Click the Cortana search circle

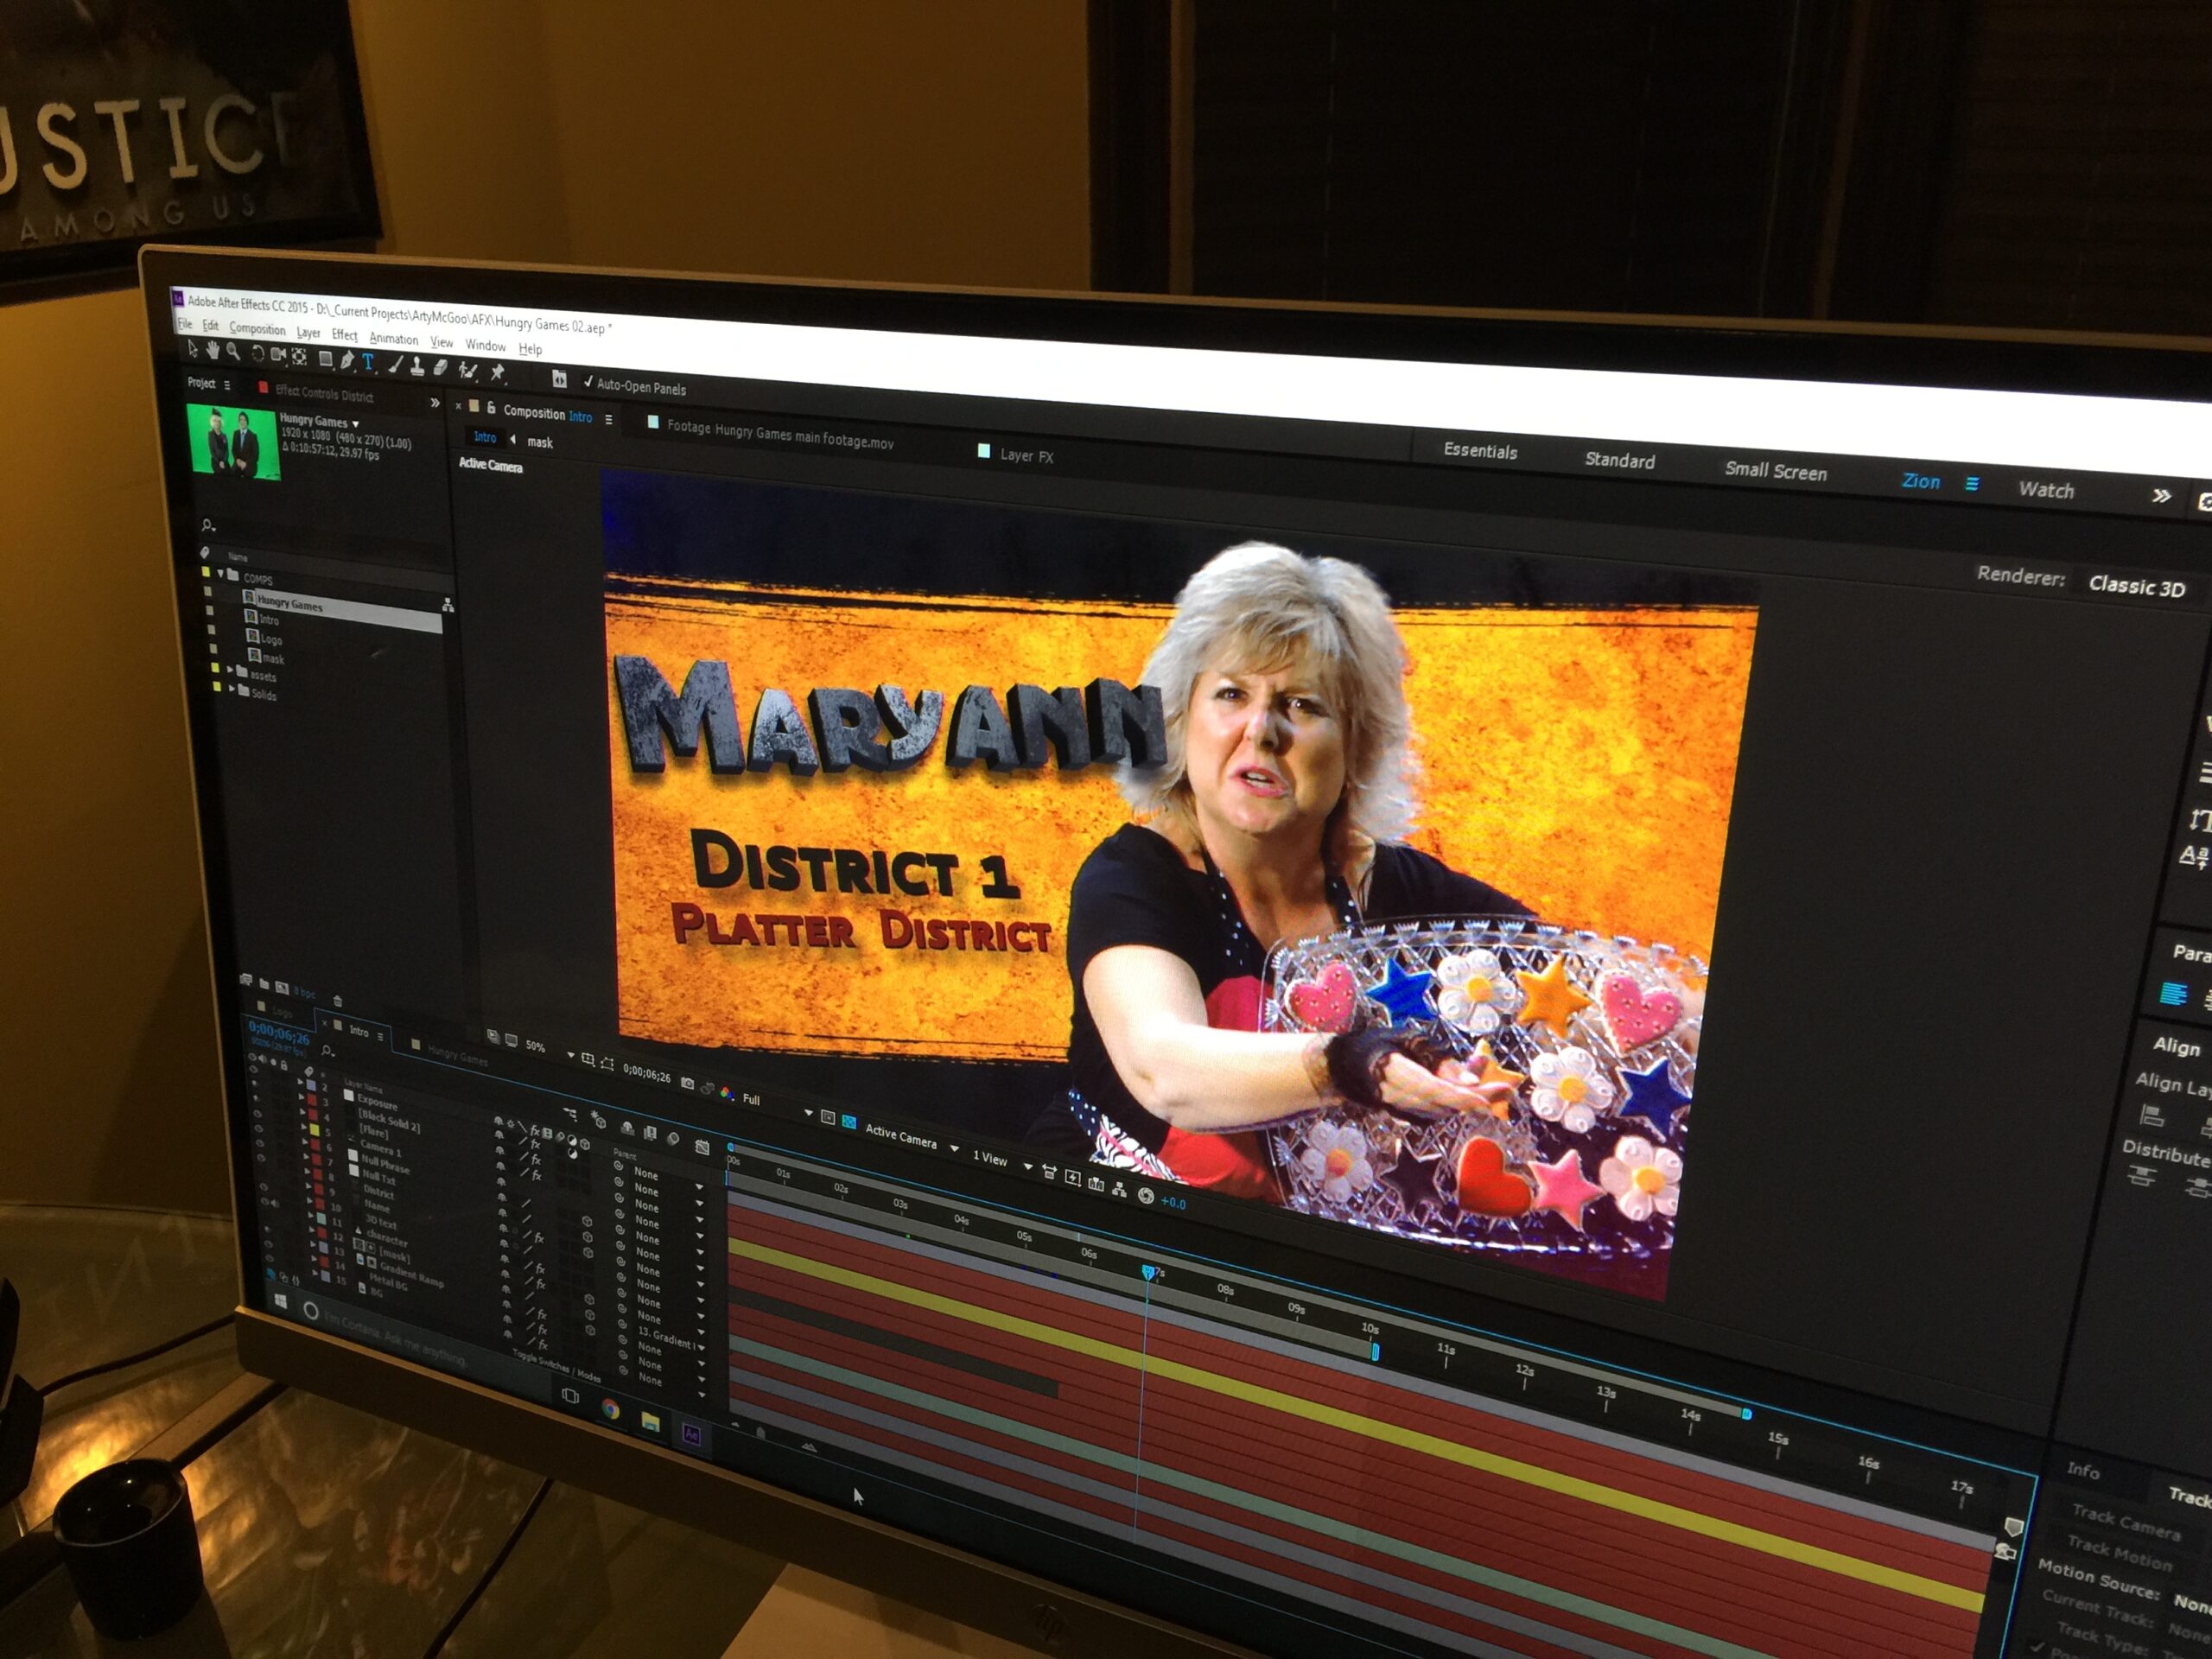coord(311,1311)
